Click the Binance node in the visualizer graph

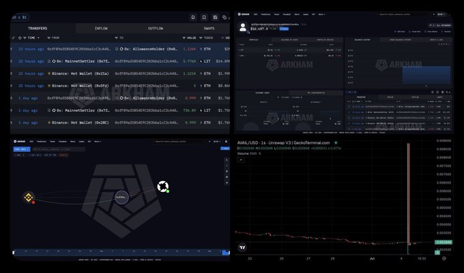click(29, 197)
